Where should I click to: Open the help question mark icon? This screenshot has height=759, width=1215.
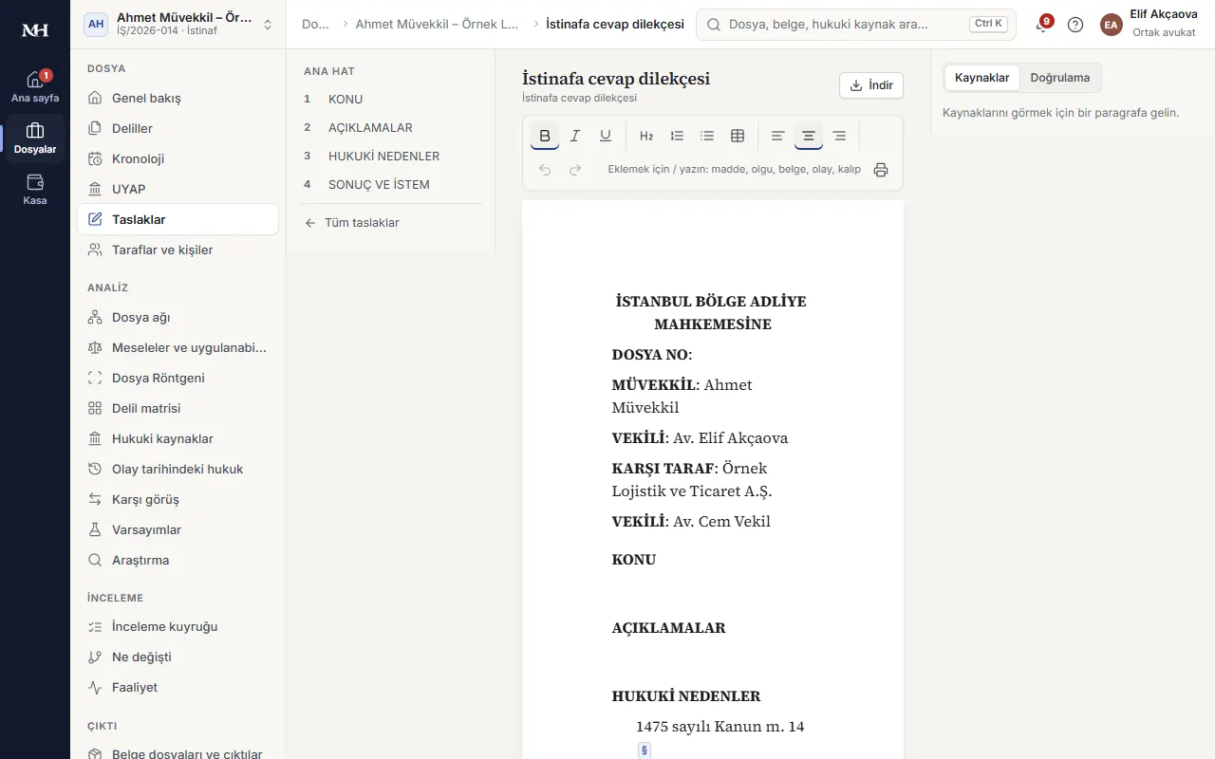pyautogui.click(x=1075, y=25)
